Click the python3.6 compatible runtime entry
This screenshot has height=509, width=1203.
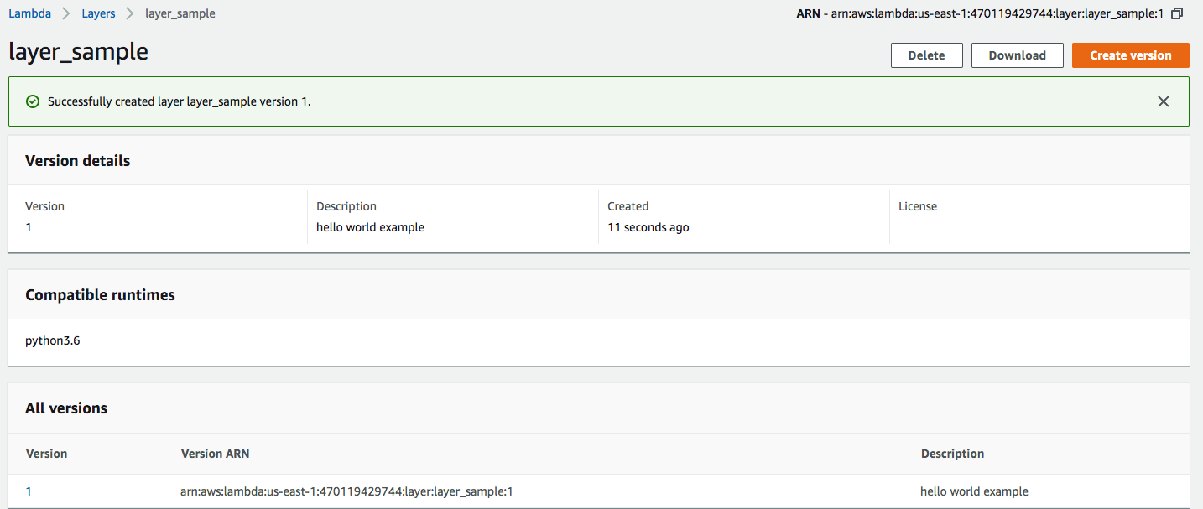click(53, 340)
